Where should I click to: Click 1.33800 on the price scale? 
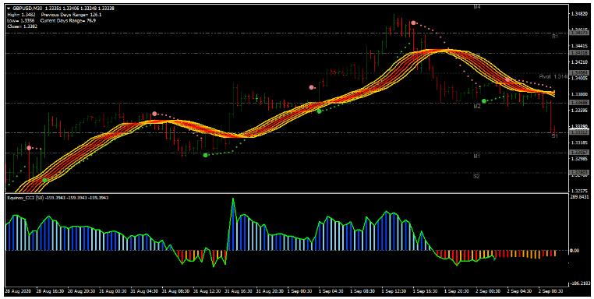(580, 94)
